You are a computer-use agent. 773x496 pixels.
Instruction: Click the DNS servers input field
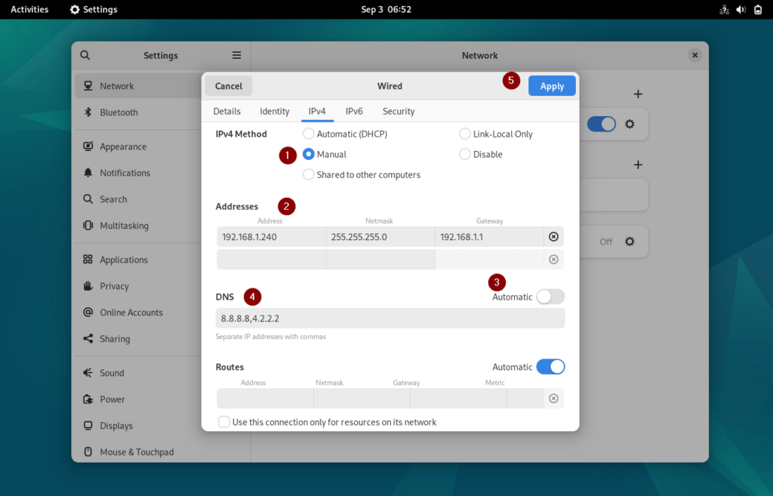tap(390, 318)
